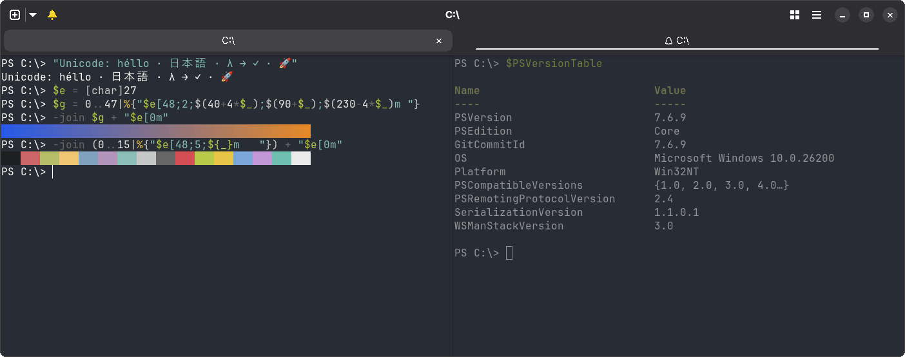Click the Win32NT value

(x=677, y=172)
